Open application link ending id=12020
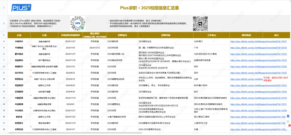The height and width of the screenshot is (135, 291). (258, 92)
